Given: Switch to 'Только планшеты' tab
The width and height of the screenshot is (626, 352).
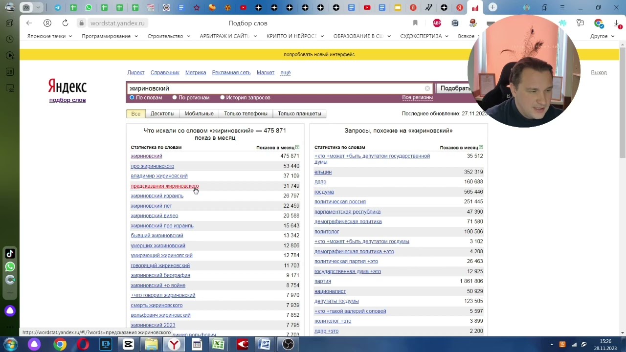Looking at the screenshot, I should 299,113.
